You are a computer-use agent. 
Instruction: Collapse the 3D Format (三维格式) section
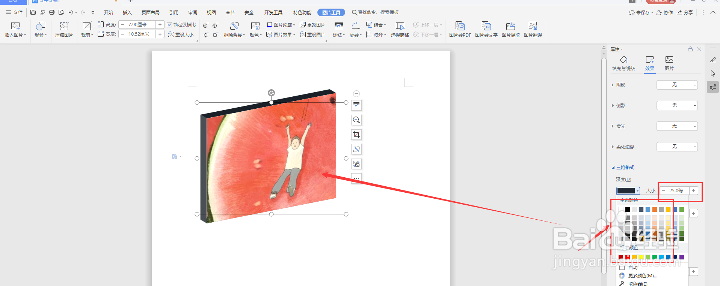(x=623, y=168)
